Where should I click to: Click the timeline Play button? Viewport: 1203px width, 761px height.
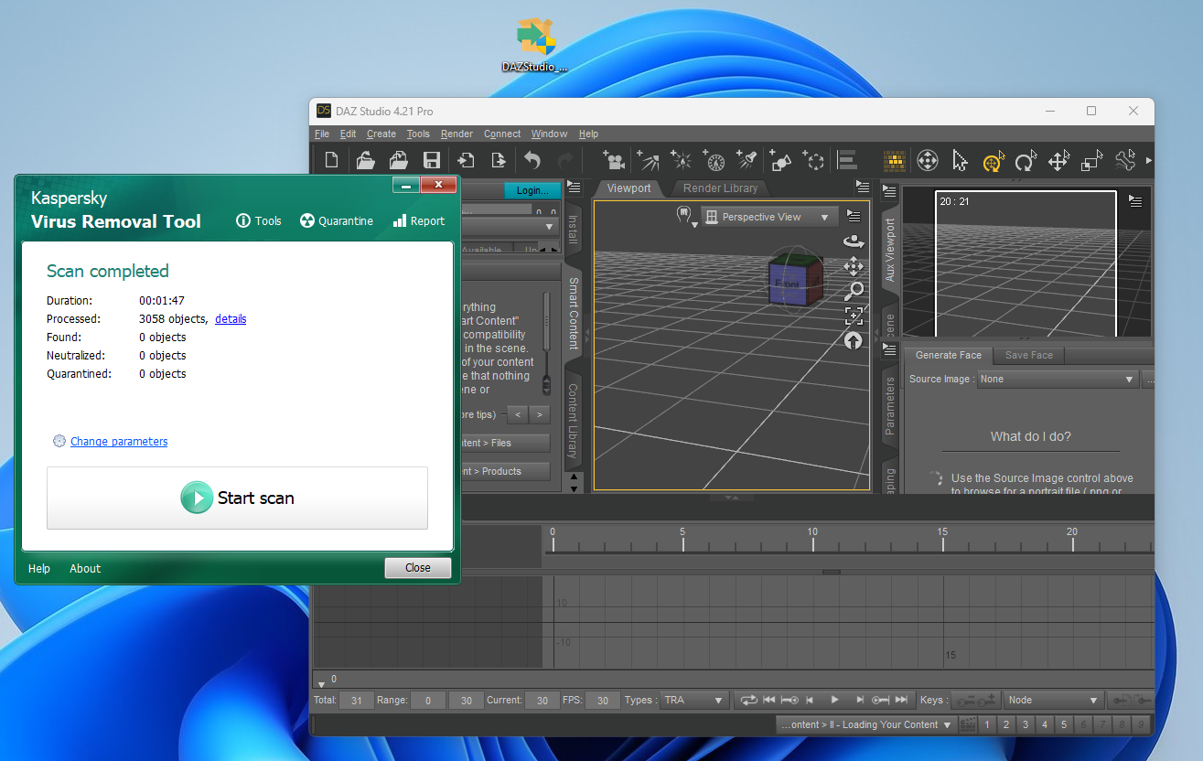click(x=834, y=701)
